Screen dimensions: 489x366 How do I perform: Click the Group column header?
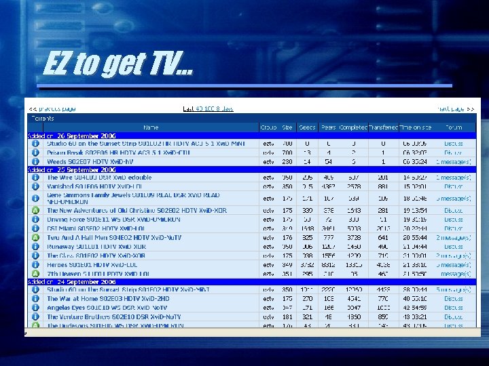(x=268, y=127)
